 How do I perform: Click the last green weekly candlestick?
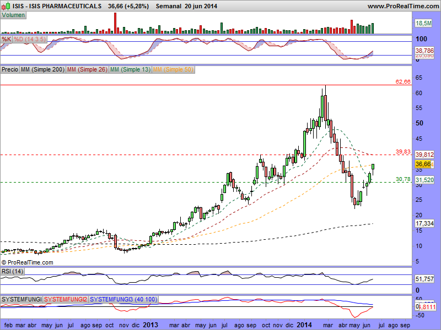click(373, 167)
